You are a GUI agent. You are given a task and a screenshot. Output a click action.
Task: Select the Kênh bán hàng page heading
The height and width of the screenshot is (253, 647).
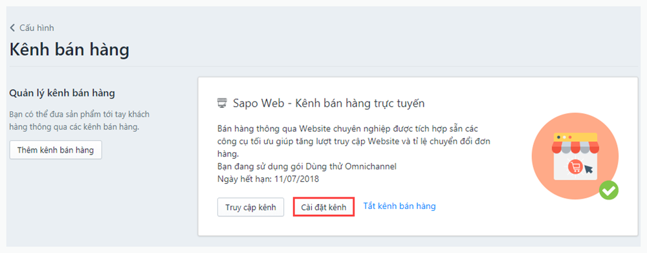[x=69, y=50]
